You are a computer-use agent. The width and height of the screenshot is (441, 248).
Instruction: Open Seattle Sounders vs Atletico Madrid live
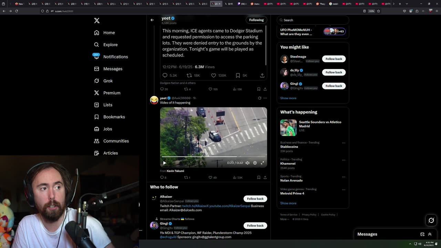(313, 127)
